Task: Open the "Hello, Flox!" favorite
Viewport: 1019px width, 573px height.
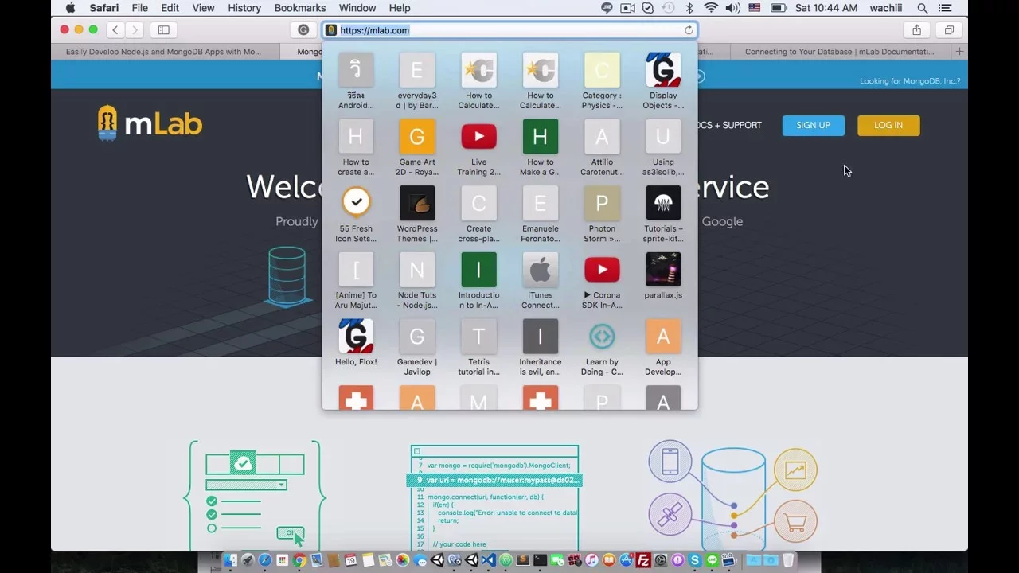Action: (x=356, y=337)
